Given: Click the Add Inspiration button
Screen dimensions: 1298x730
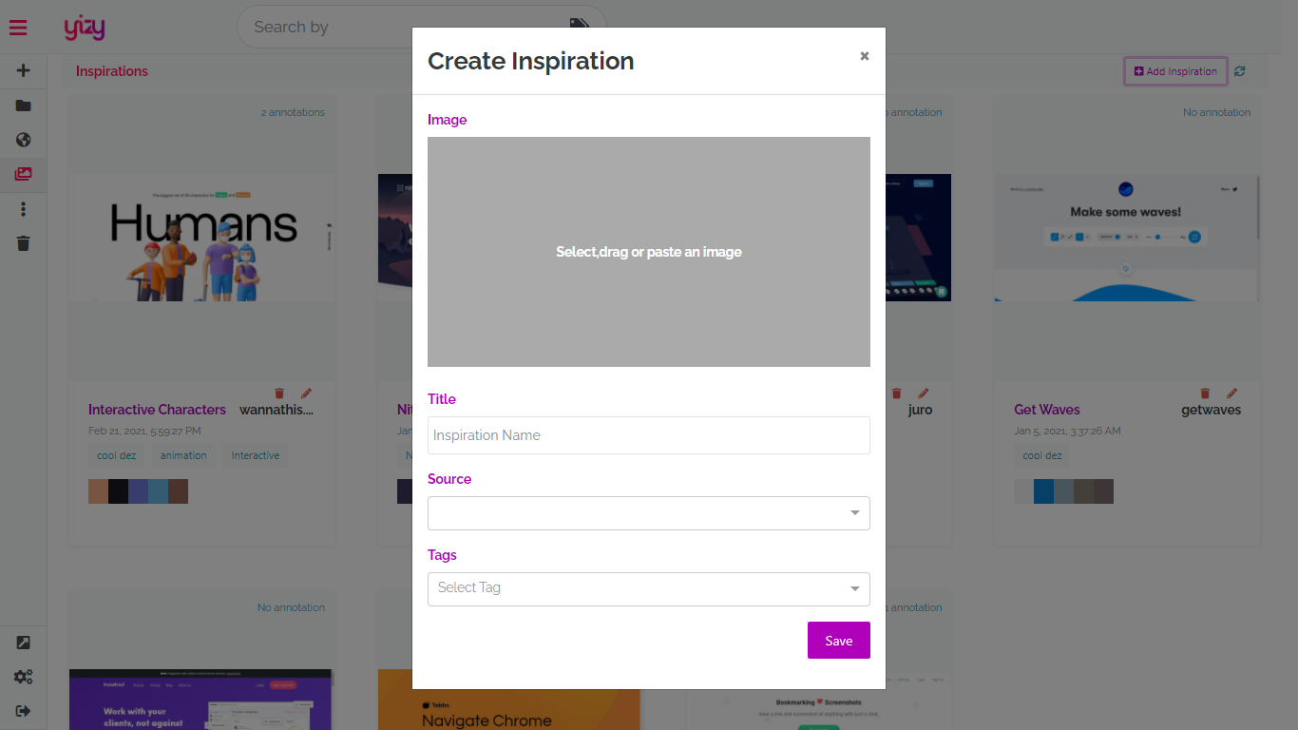Looking at the screenshot, I should (x=1176, y=71).
